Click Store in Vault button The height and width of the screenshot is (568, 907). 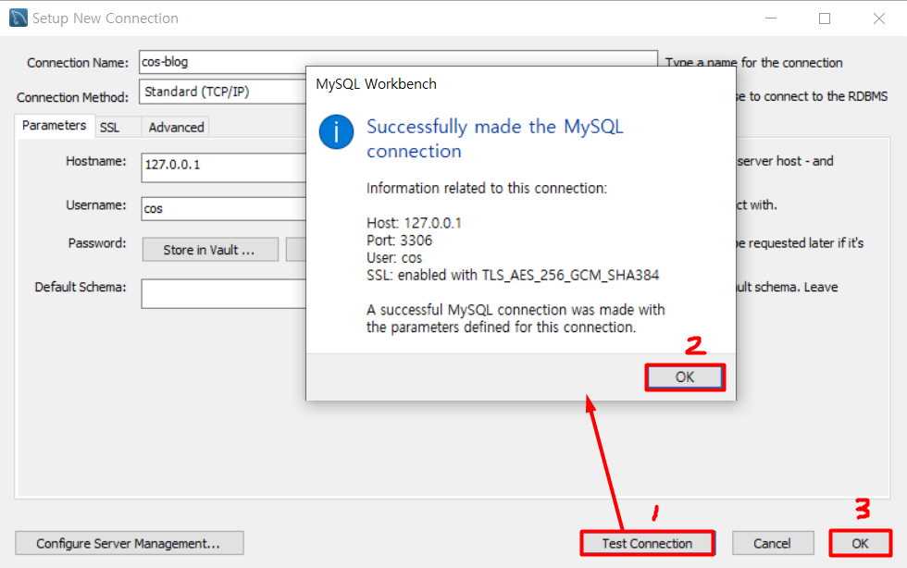coord(210,250)
